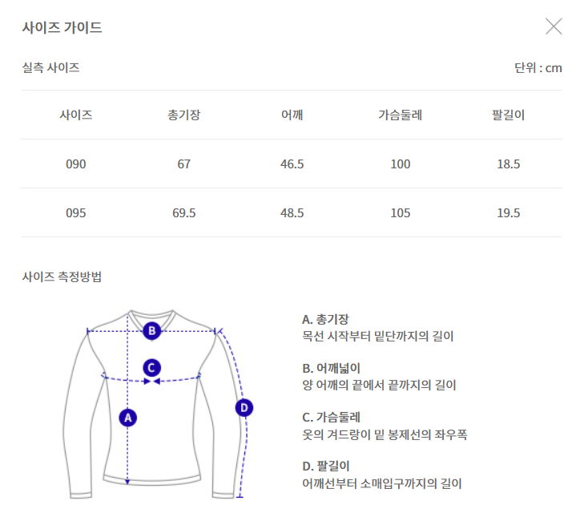
Task: Click the D. 팔길이 description heading
Action: pyautogui.click(x=326, y=466)
